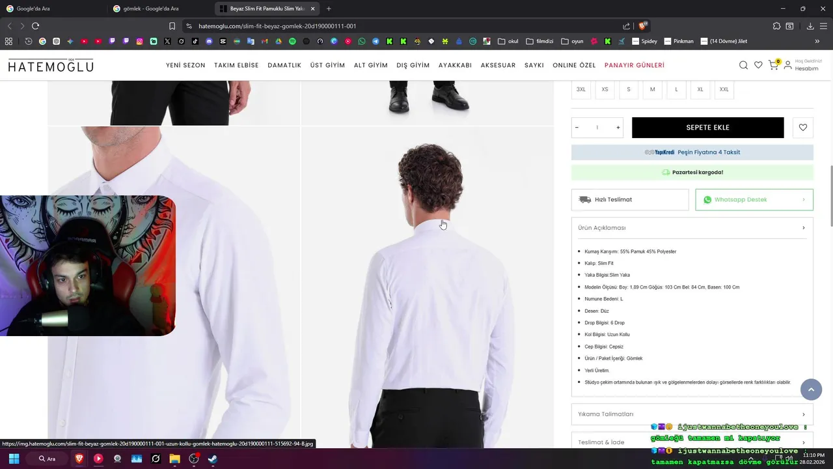
Task: Select size S
Action: click(629, 89)
